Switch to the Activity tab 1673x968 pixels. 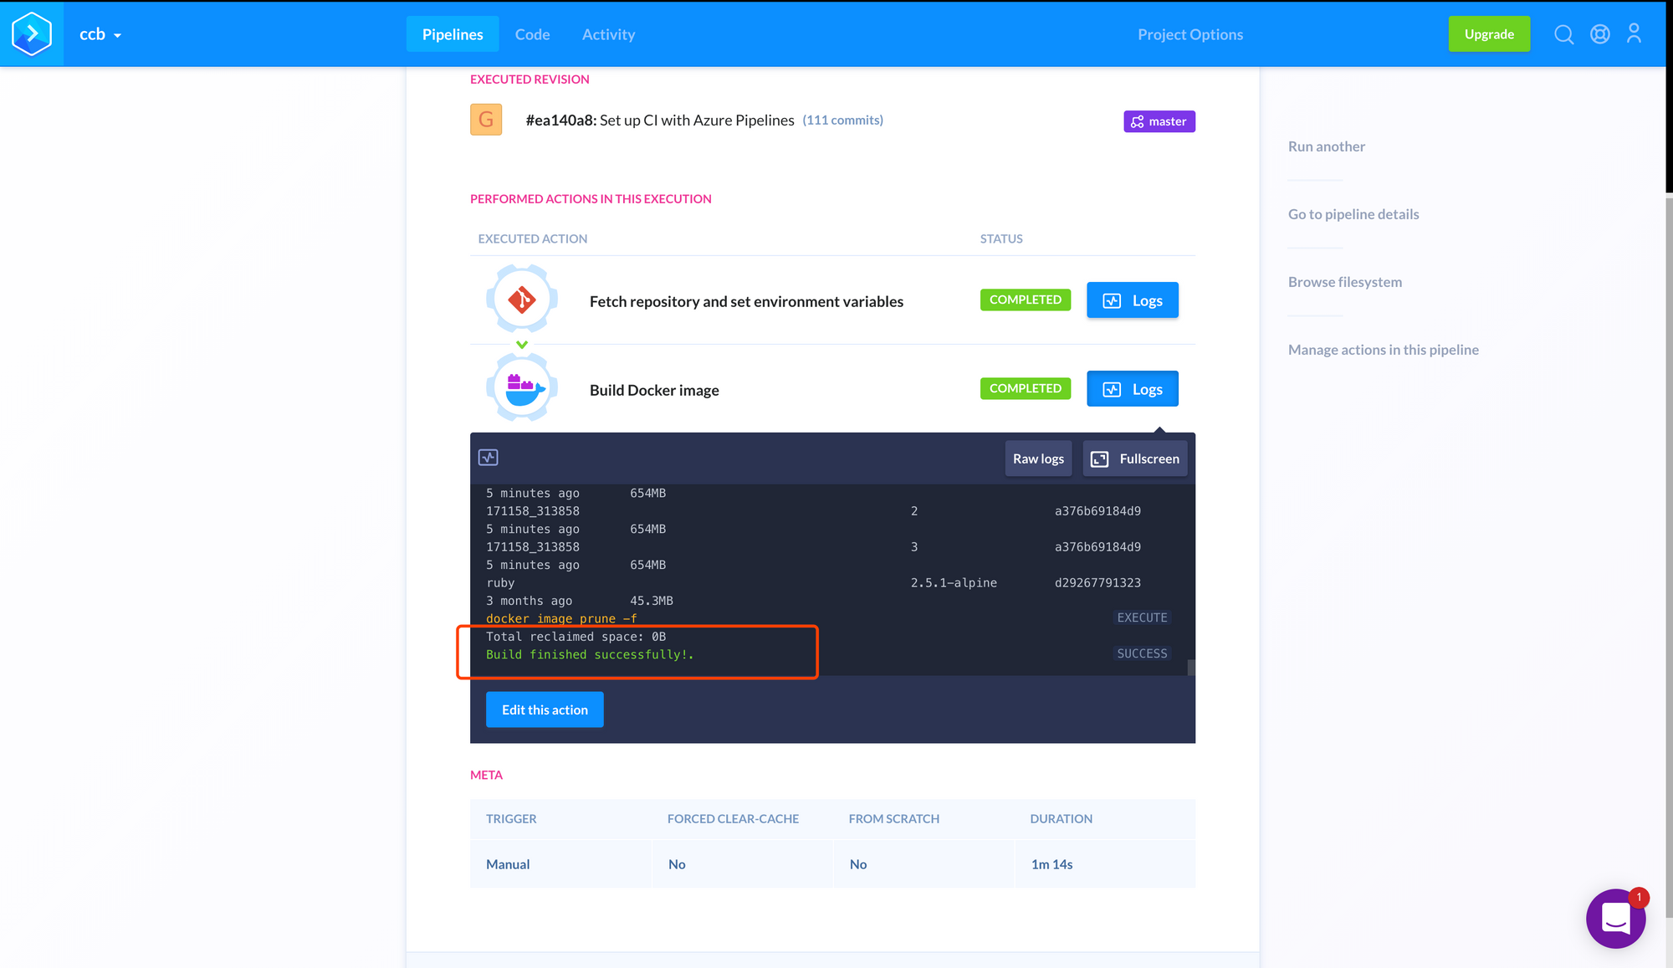click(x=608, y=34)
